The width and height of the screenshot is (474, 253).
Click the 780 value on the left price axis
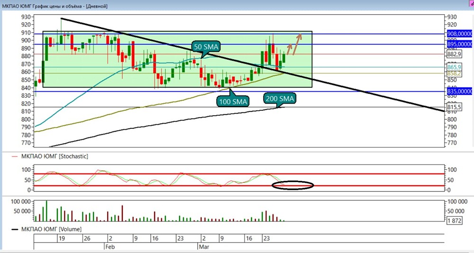click(x=26, y=135)
